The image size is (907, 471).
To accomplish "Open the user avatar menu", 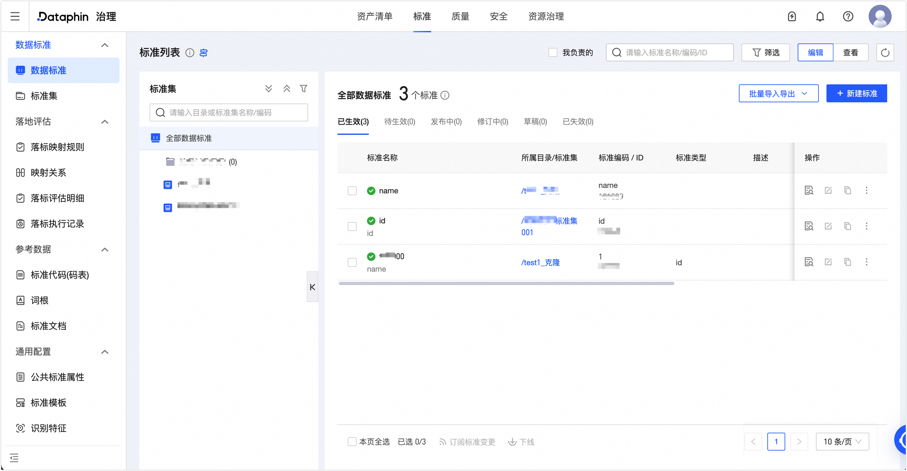I will click(880, 16).
